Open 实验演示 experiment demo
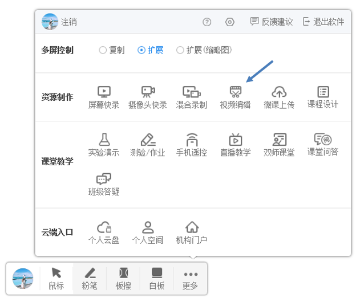Screen dimensions: 356x302 [x=104, y=144]
